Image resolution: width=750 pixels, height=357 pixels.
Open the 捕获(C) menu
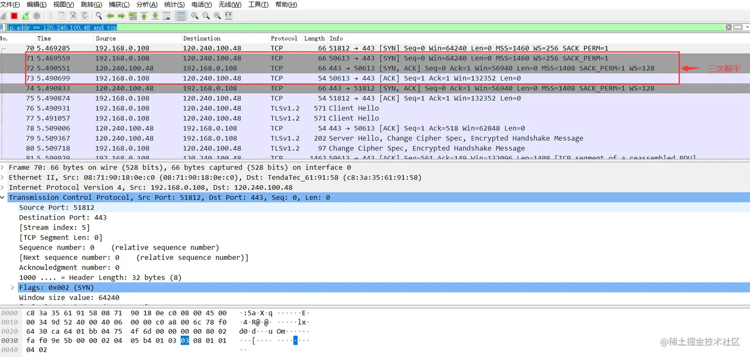tap(119, 4)
